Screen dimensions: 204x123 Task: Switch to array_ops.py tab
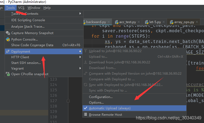click(184, 22)
